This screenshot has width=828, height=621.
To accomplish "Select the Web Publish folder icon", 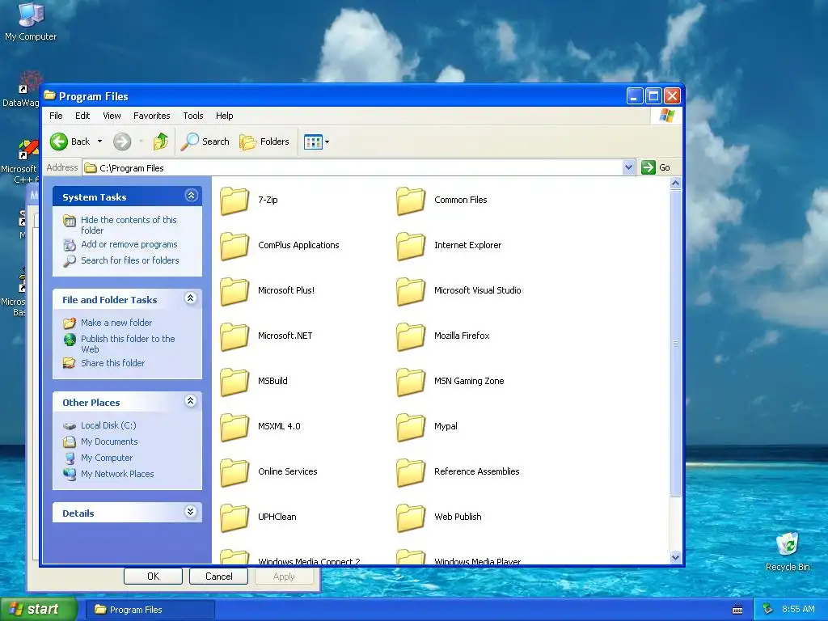I will point(411,518).
